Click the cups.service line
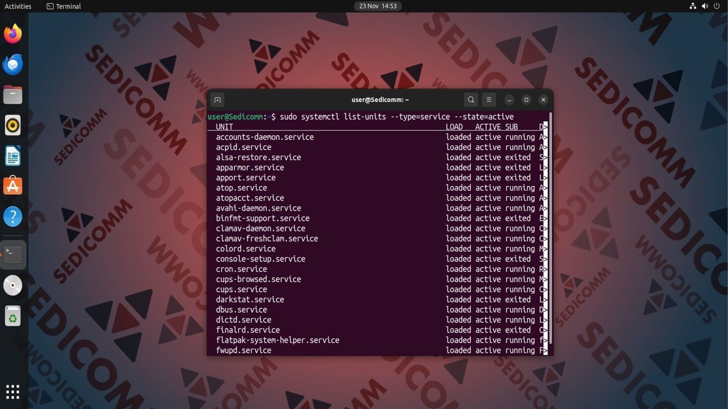728x409 pixels. 242,289
